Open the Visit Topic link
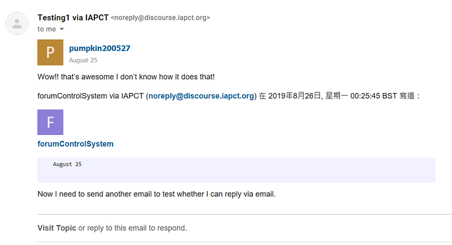452x245 pixels. tap(57, 228)
